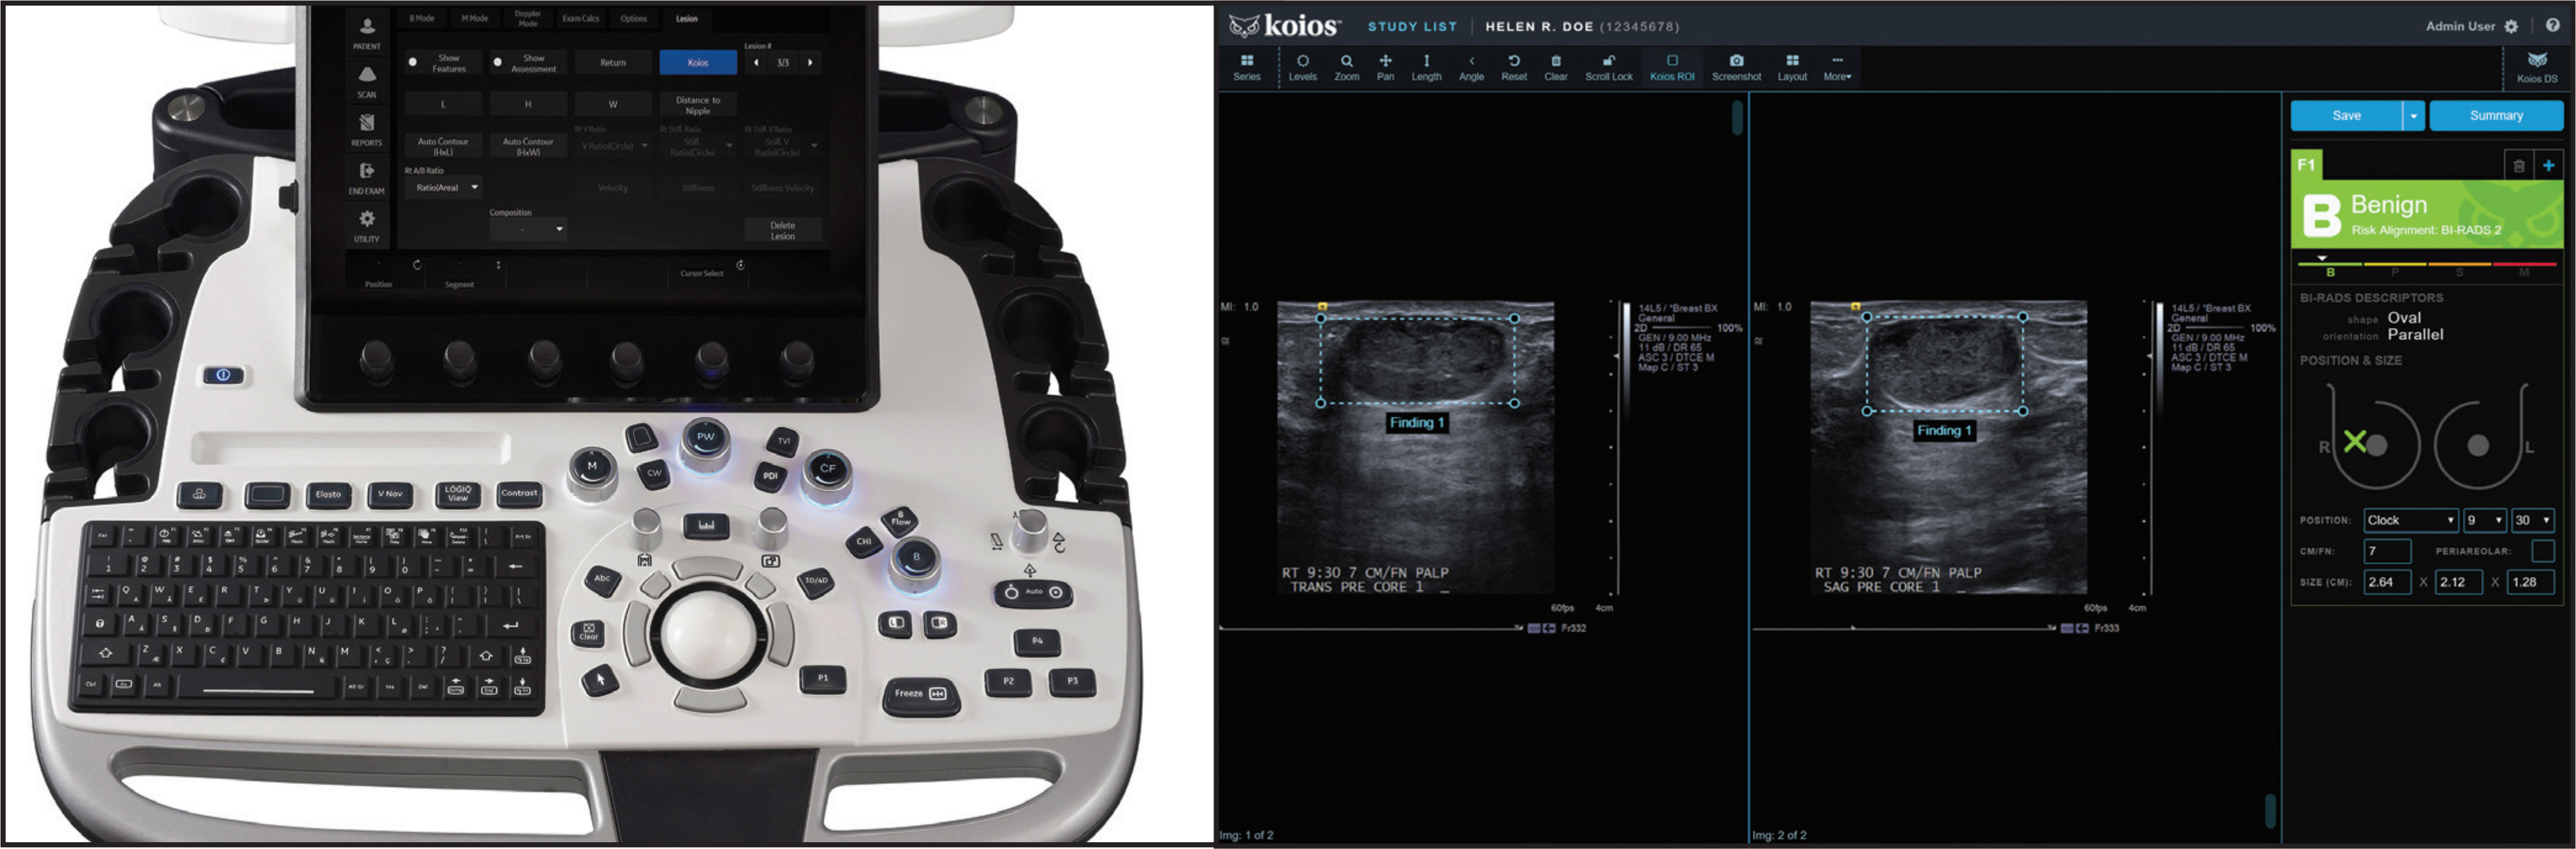Switch to the Exam Calcs tab

tap(580, 19)
